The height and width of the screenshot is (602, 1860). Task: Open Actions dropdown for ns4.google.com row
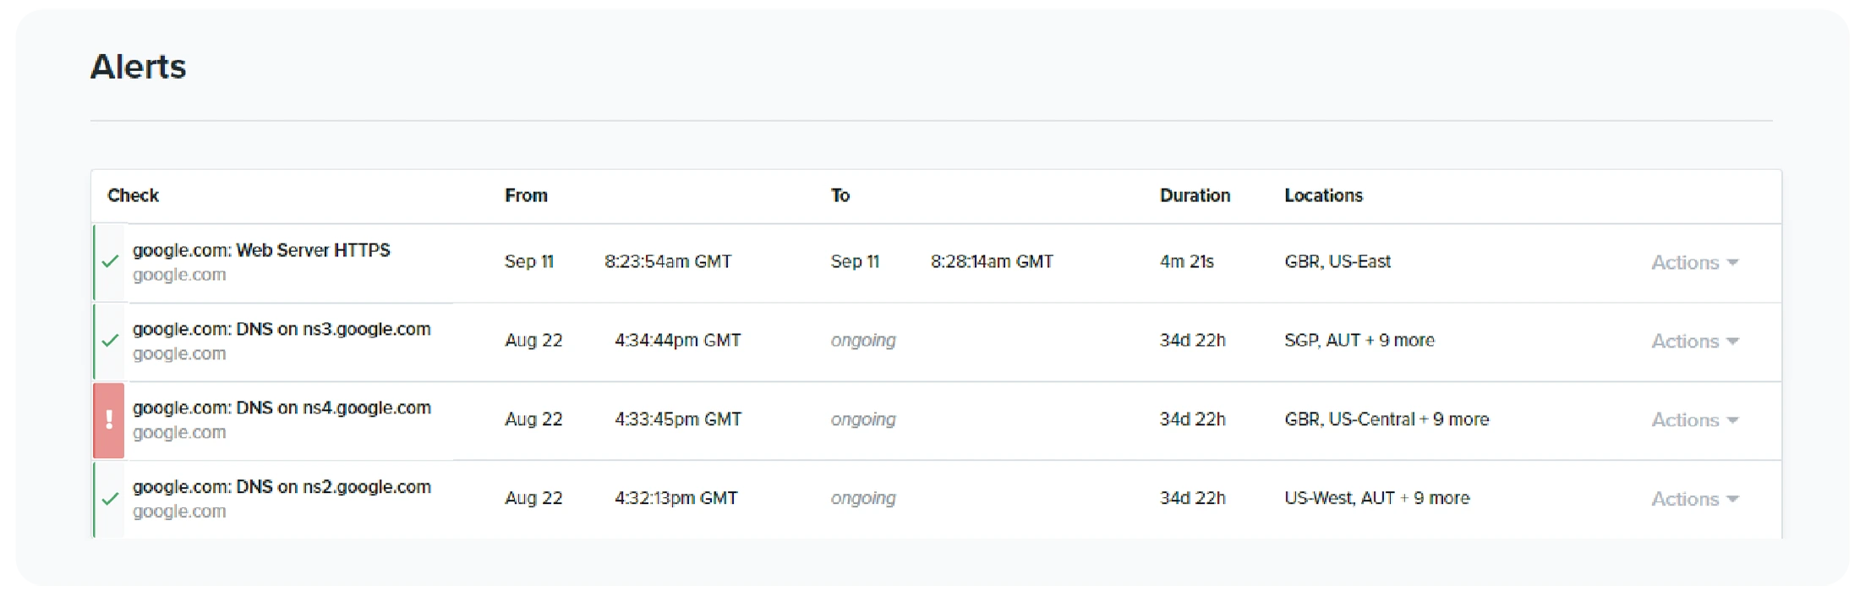[1694, 420]
